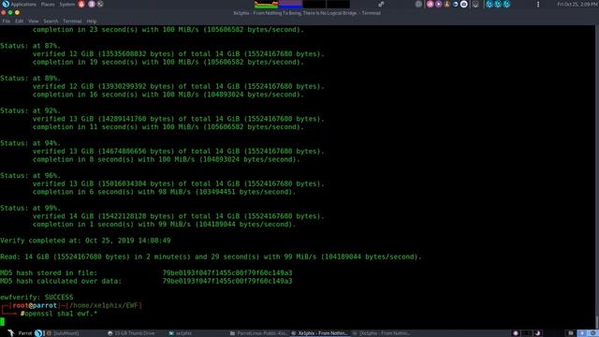Viewport: 599px width, 337px height.
Task: Open the terminal File menu
Action: pos(7,22)
